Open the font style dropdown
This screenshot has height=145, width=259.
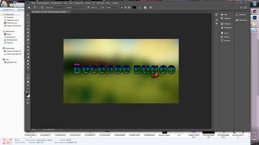76,8
